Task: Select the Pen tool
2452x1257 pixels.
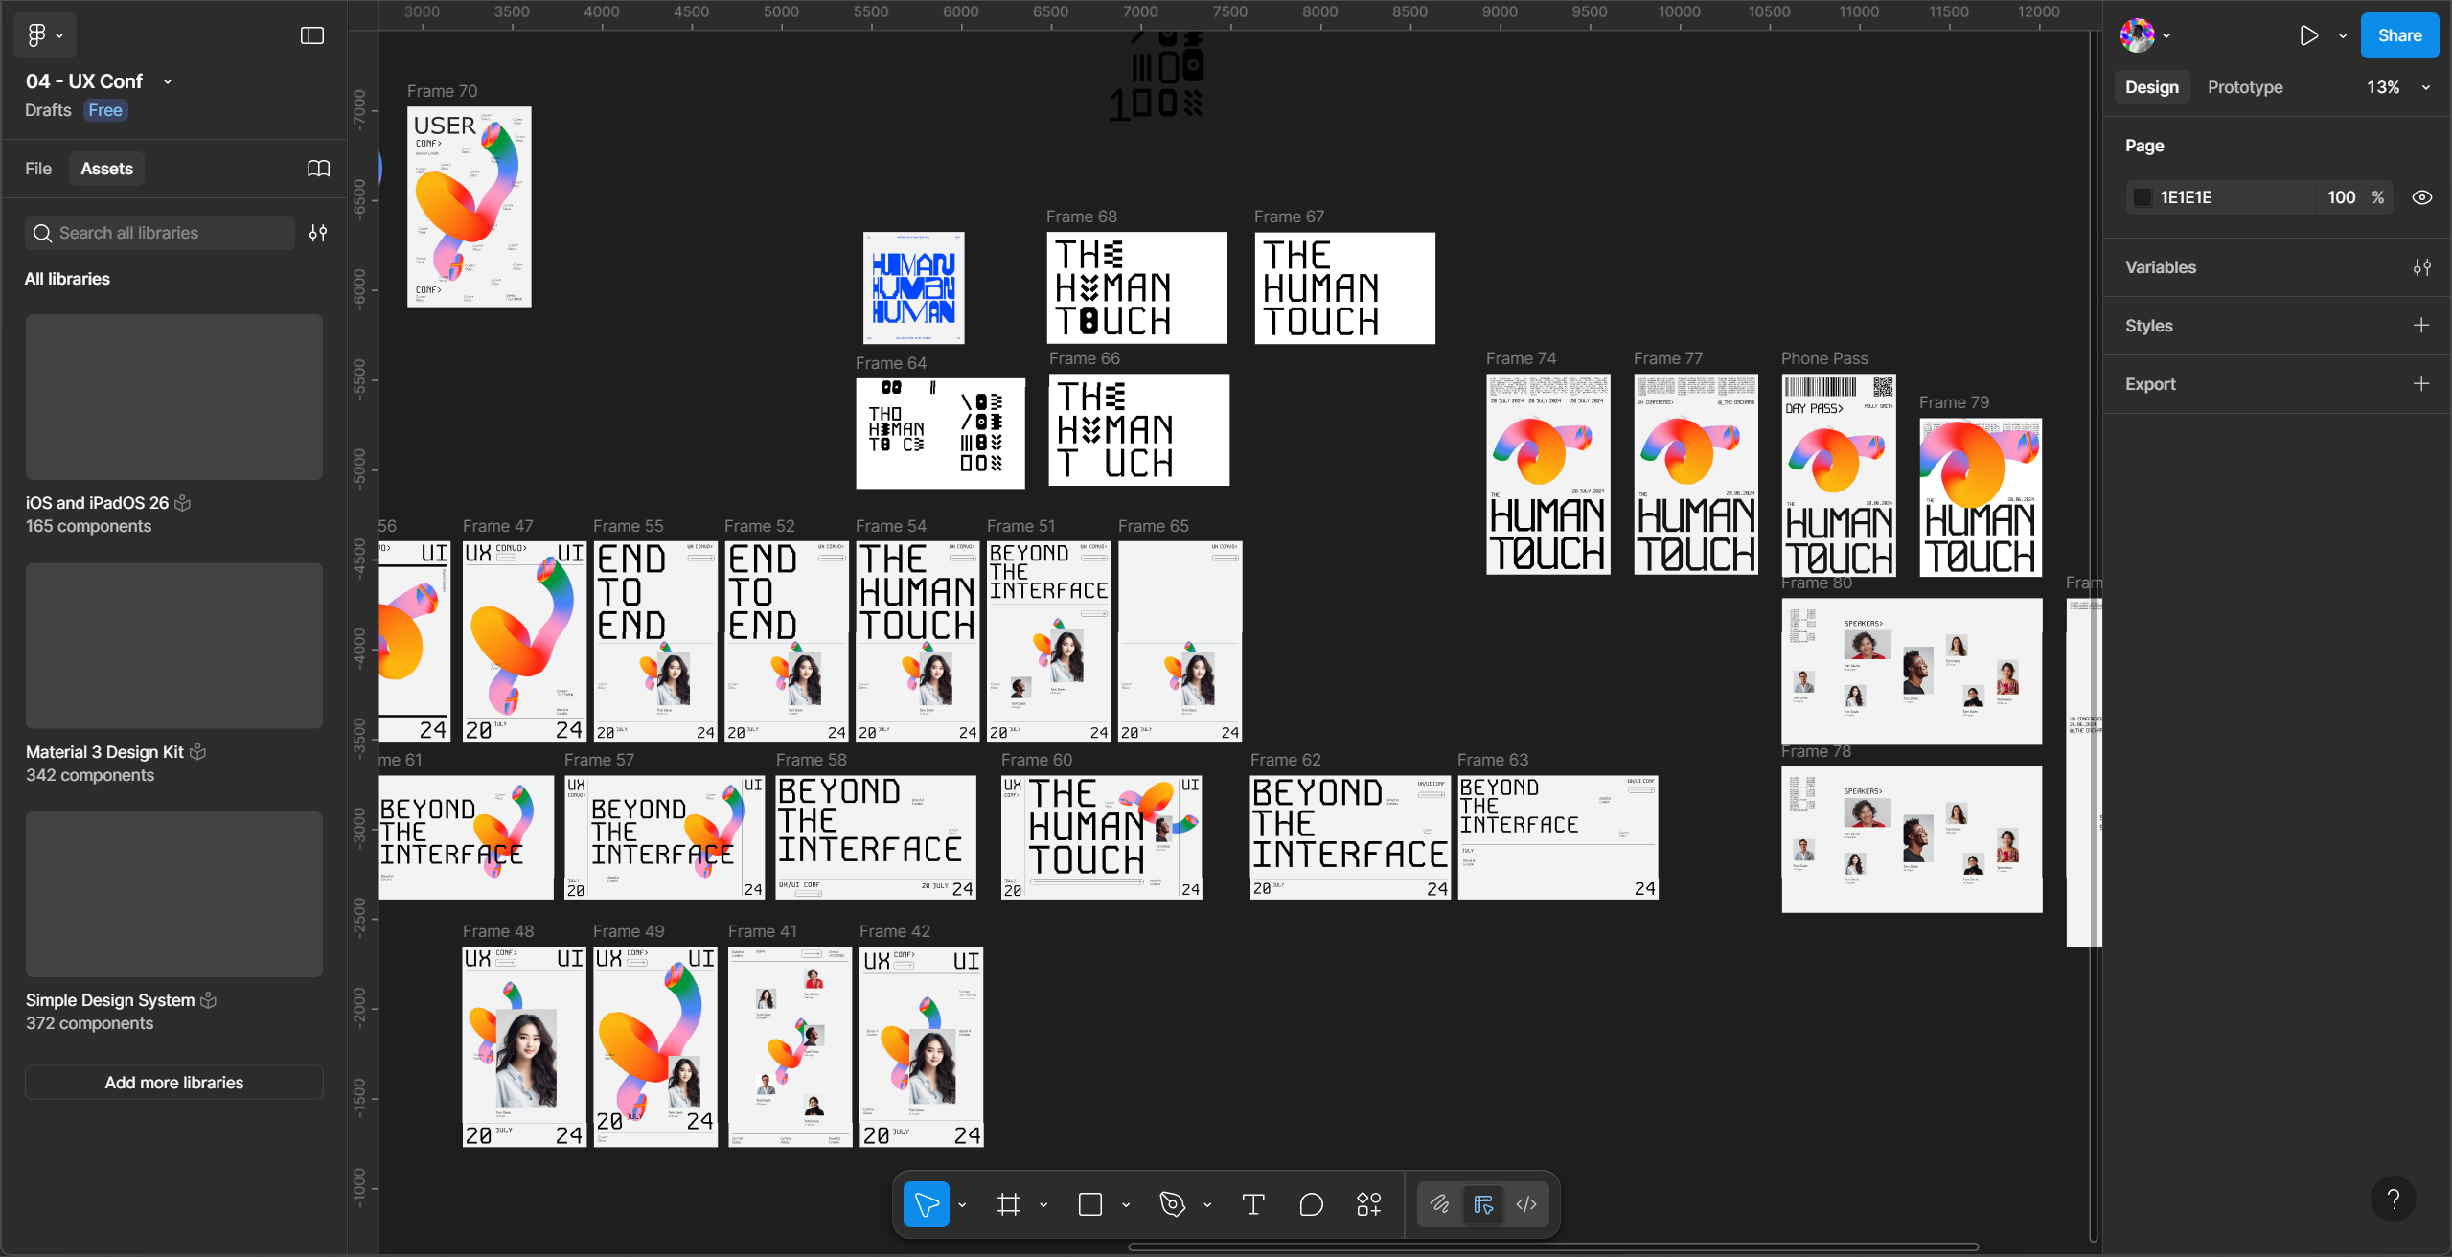Action: (x=1172, y=1204)
